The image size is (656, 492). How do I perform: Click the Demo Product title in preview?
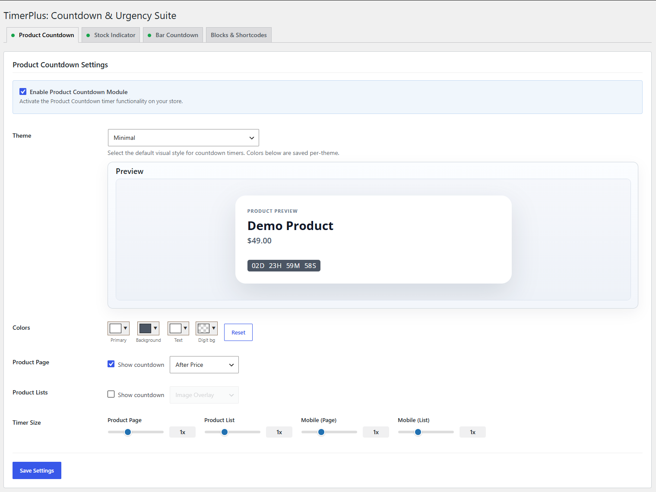[290, 226]
